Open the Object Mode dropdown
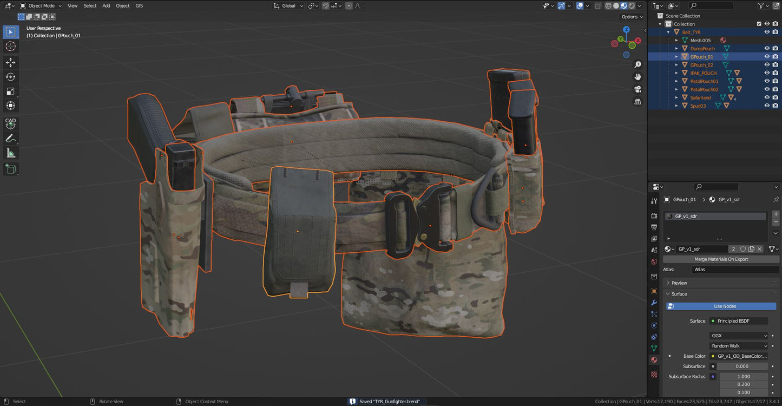 [41, 5]
